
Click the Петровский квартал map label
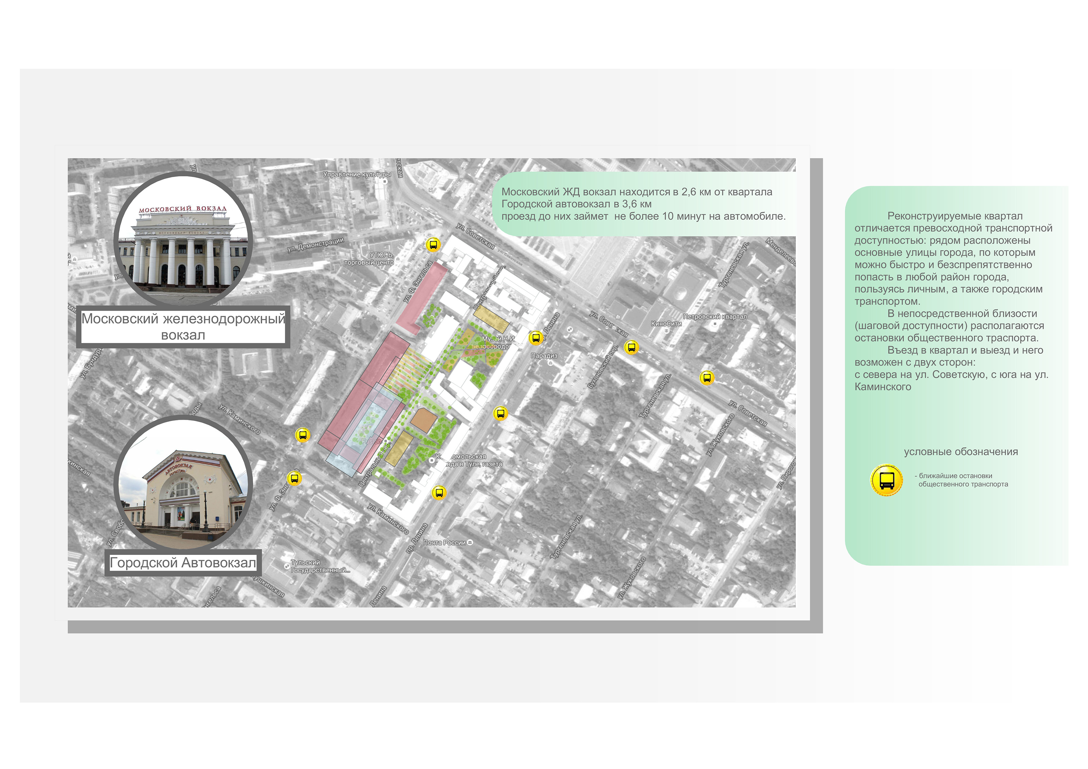[715, 316]
